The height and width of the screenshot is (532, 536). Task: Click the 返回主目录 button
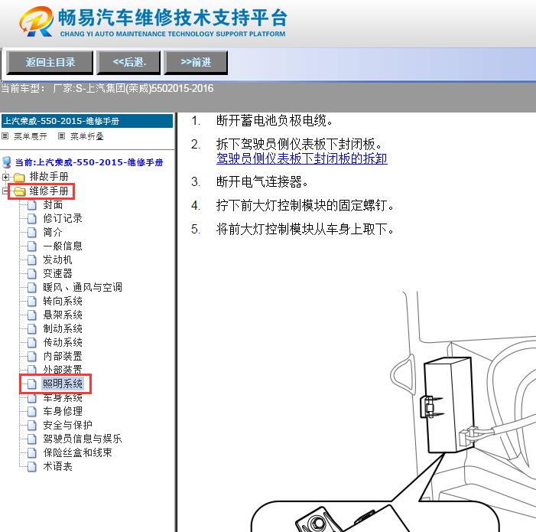[50, 62]
